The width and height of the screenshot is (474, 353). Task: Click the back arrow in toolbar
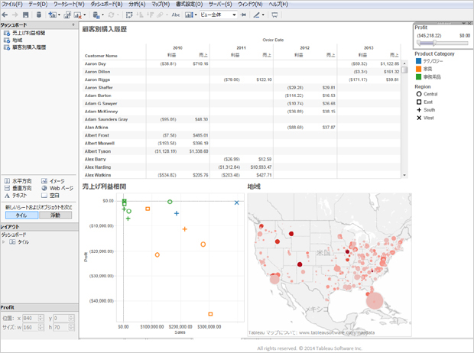pyautogui.click(x=6, y=15)
